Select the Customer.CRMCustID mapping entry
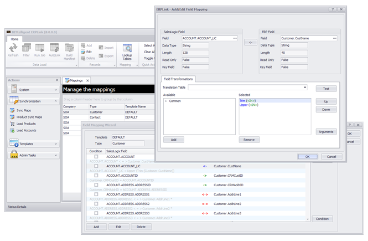368x241 pixels. 229,176
